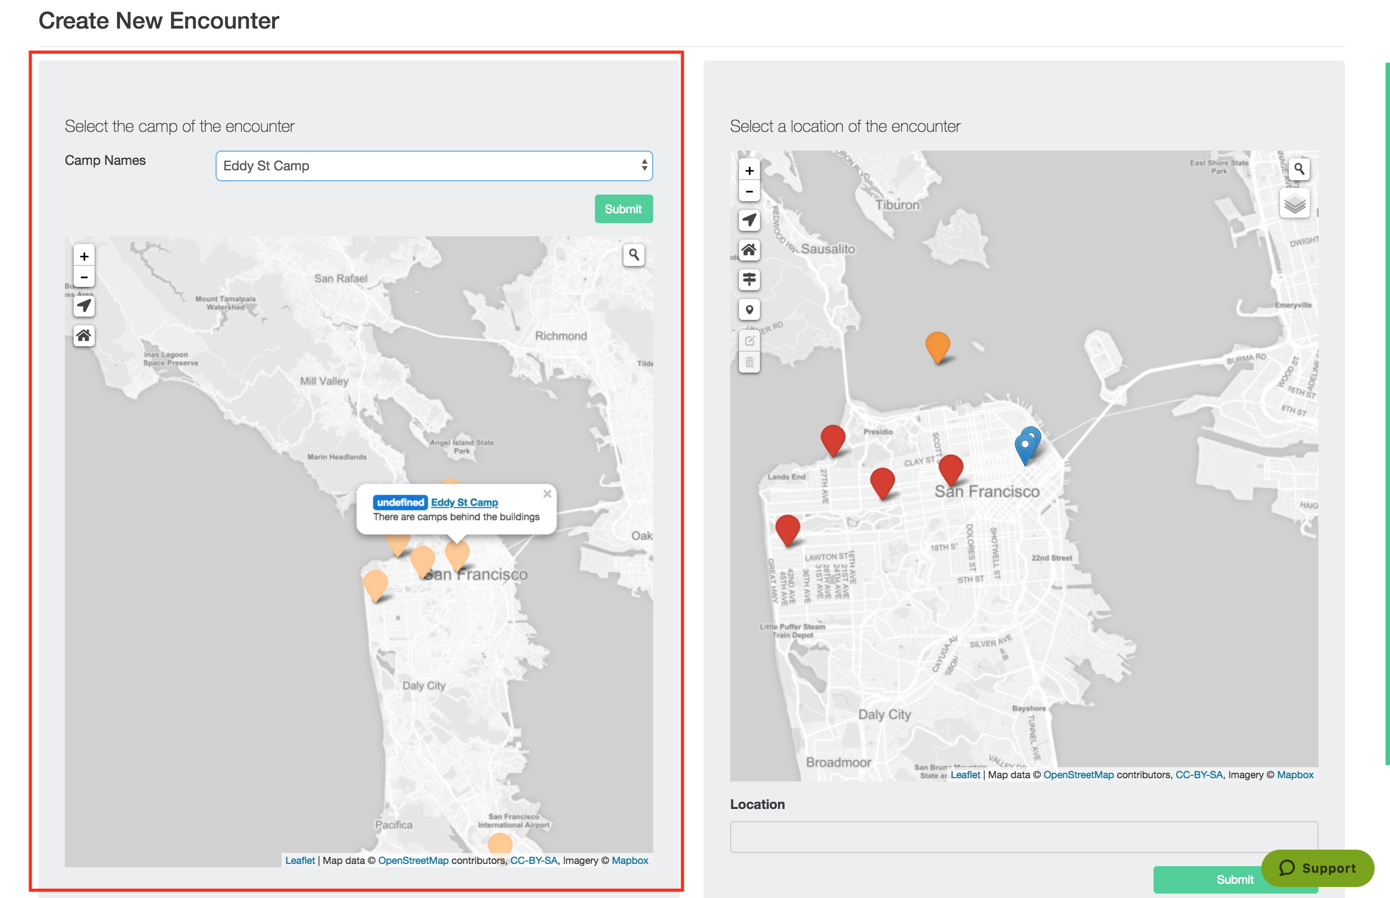Open layers control on location map
Image resolution: width=1390 pixels, height=898 pixels.
coord(1294,203)
